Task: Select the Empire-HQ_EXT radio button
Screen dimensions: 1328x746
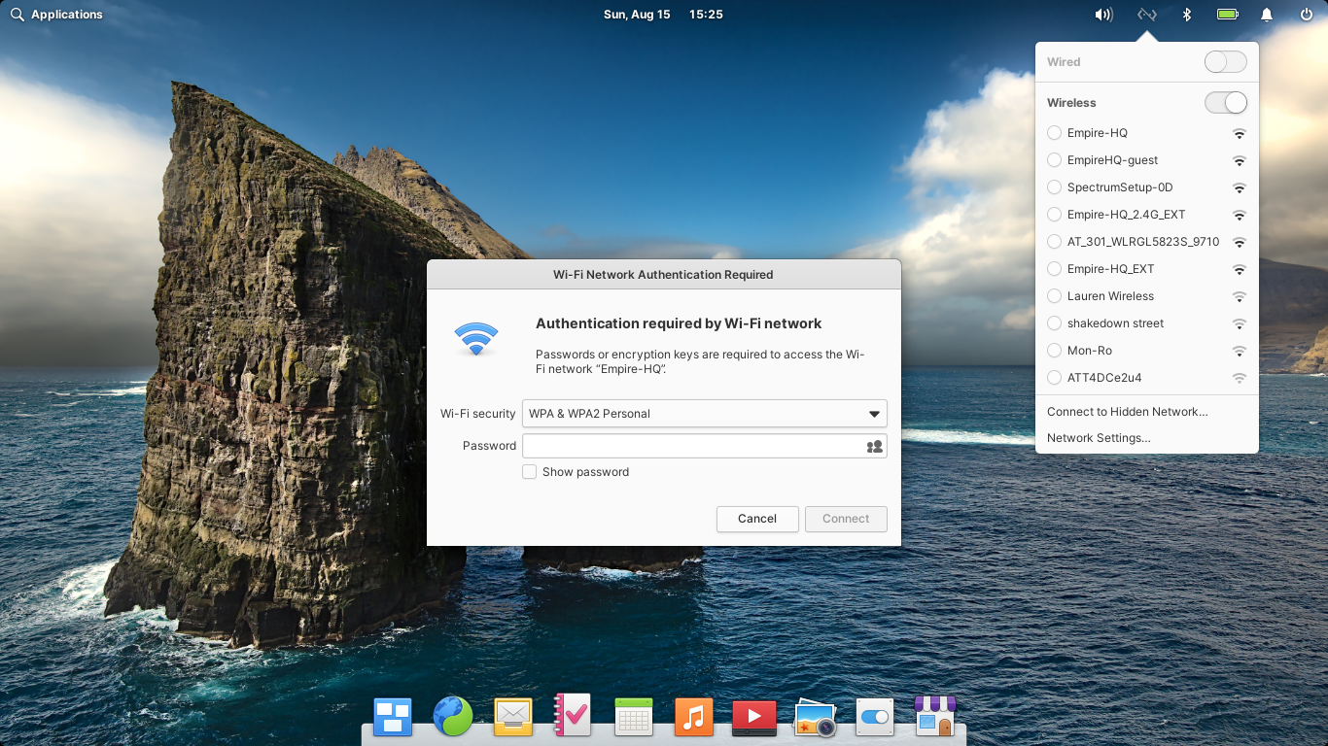Action: tap(1054, 269)
